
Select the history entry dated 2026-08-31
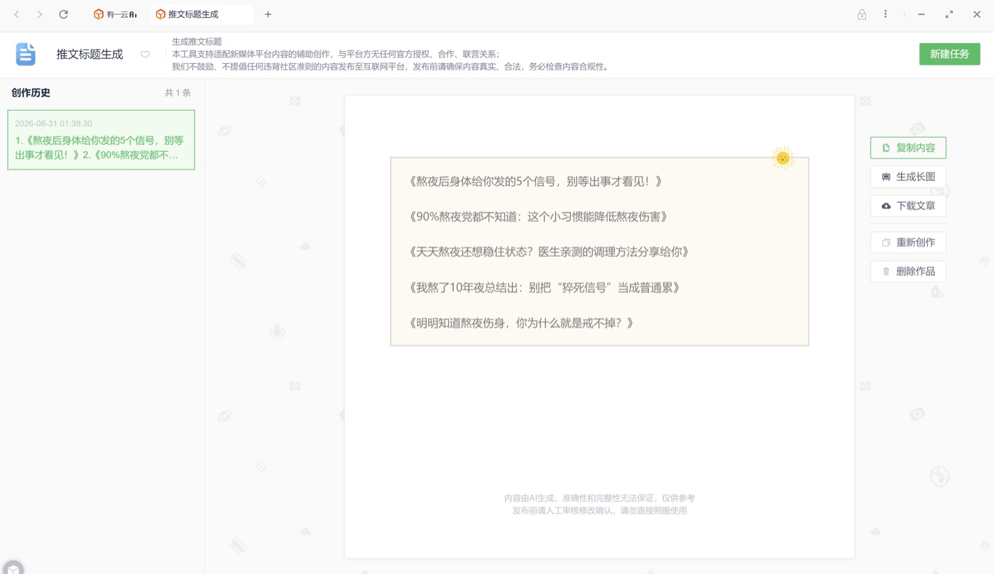point(101,140)
